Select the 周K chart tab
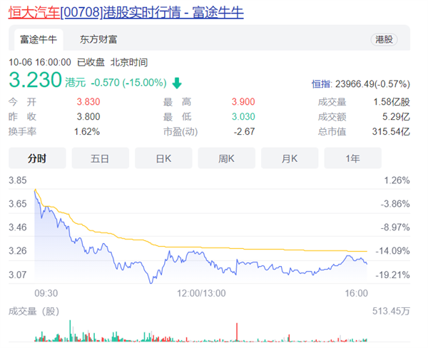The width and height of the screenshot is (428, 348). [227, 158]
